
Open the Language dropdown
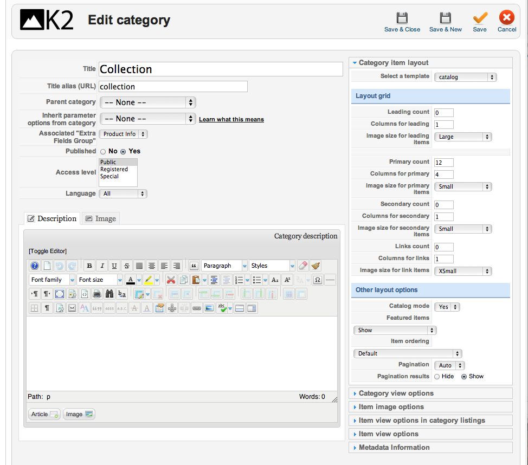[123, 193]
